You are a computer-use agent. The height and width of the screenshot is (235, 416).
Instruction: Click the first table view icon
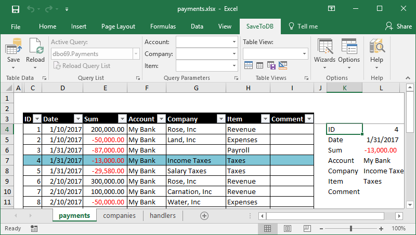point(249,65)
